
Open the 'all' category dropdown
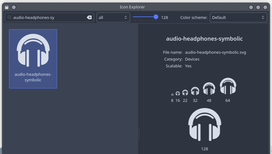click(x=113, y=17)
